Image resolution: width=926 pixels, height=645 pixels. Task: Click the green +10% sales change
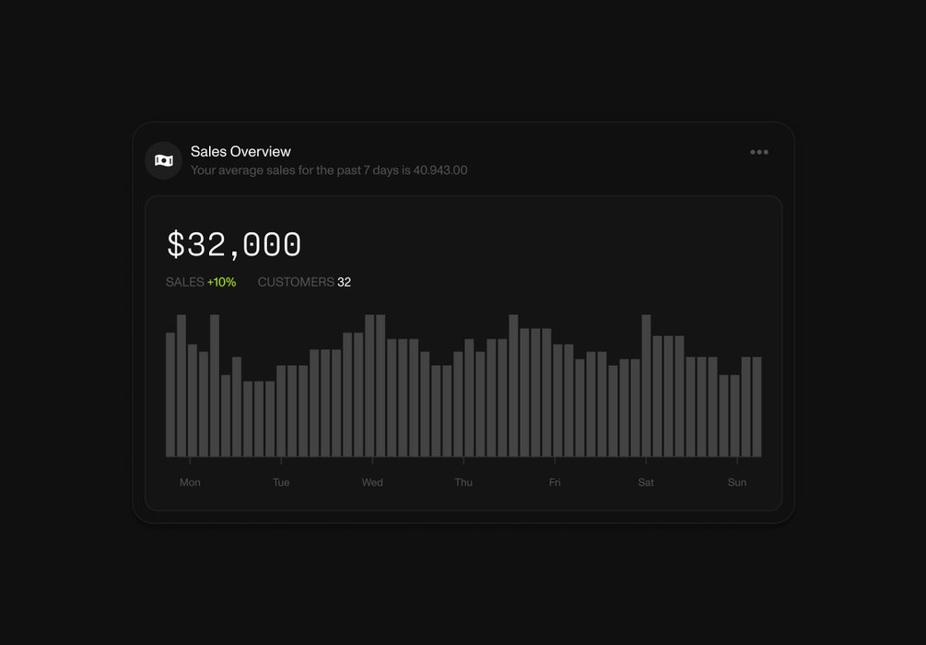pos(222,282)
